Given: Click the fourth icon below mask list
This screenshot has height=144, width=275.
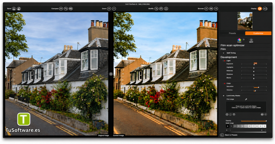Looking at the screenshot, I should (x=262, y=115).
